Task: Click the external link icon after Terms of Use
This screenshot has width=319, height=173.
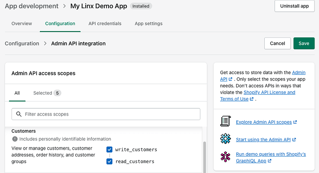Action: [252, 99]
